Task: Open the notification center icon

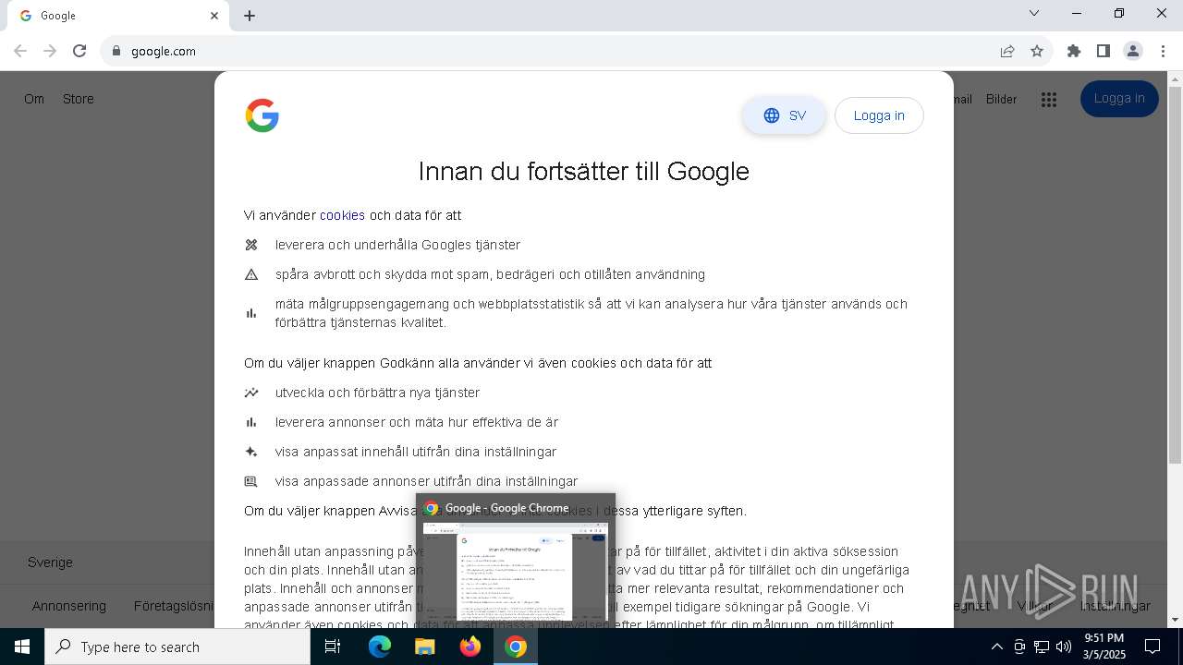Action: [x=1153, y=647]
